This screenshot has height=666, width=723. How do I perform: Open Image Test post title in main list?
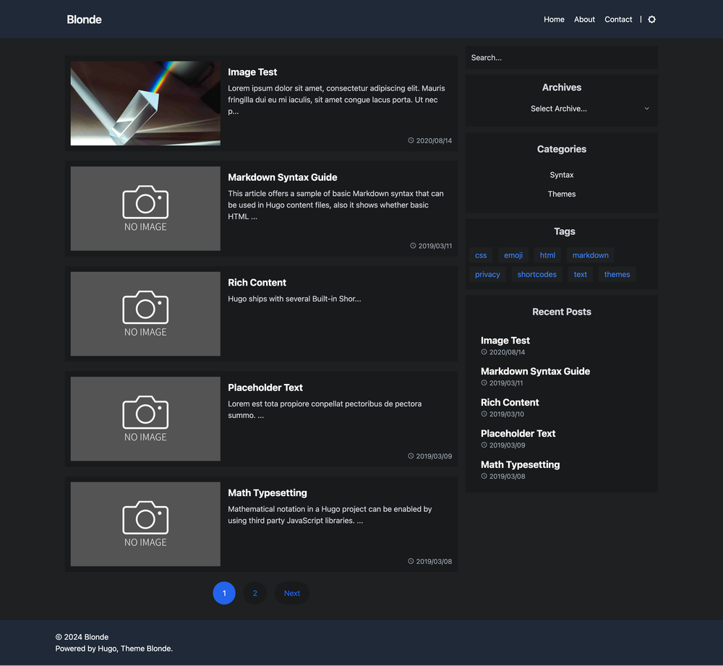252,72
